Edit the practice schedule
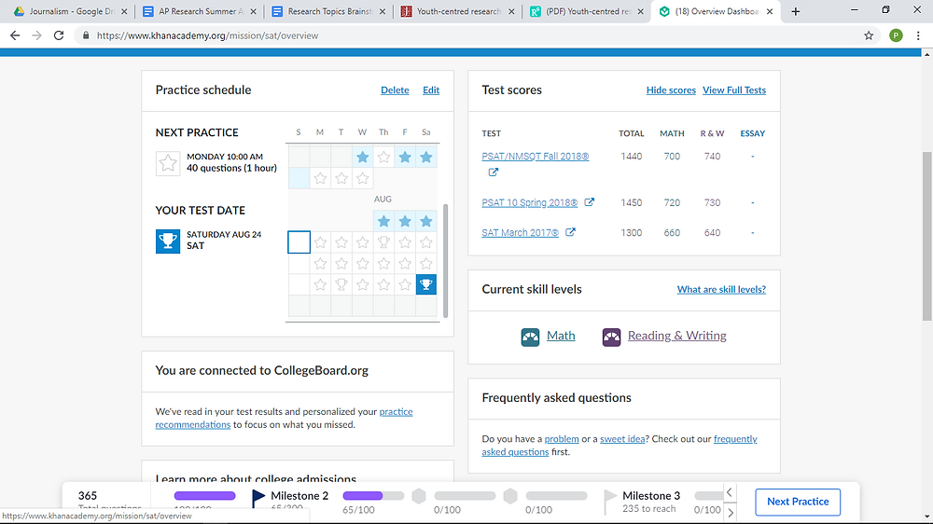This screenshot has height=524, width=933. (431, 90)
